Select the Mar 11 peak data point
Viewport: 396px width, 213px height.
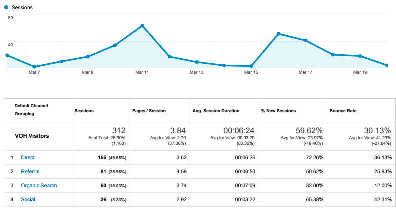142,26
